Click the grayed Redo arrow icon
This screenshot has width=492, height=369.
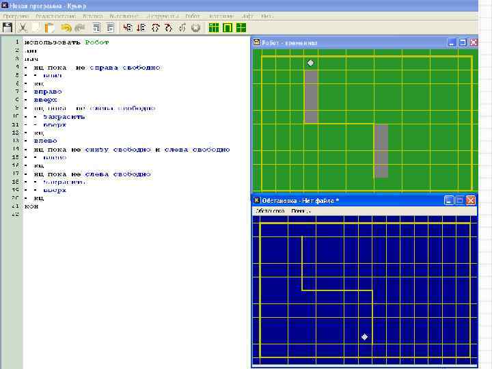[80, 27]
